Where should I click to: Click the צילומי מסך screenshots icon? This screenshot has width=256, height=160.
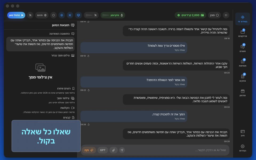pos(73,98)
